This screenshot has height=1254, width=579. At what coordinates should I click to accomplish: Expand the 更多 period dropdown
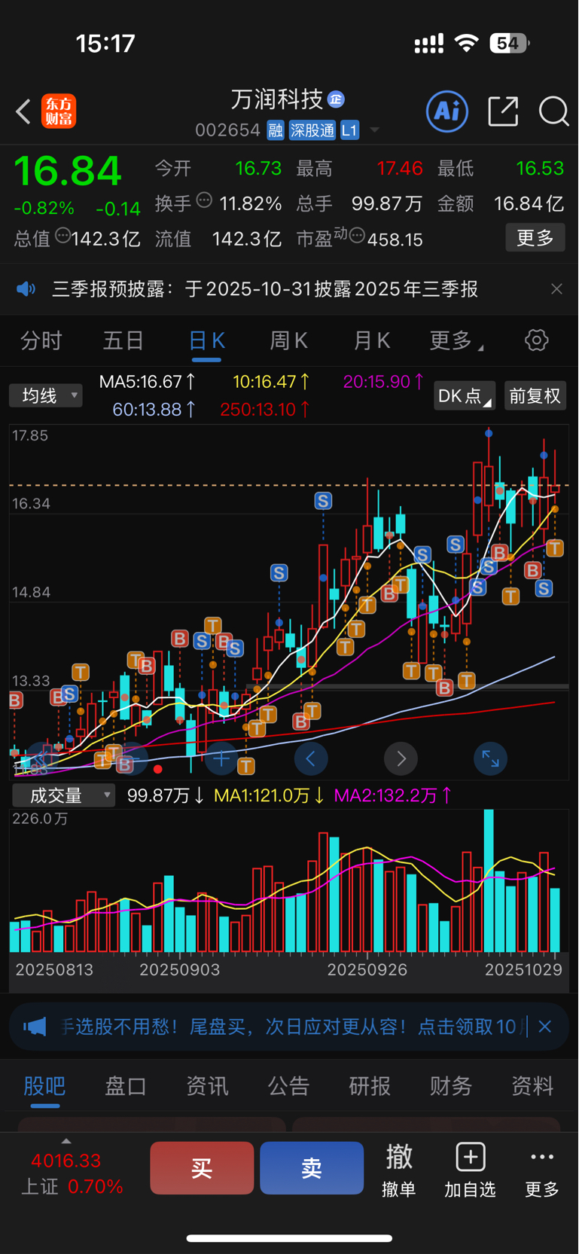[456, 340]
